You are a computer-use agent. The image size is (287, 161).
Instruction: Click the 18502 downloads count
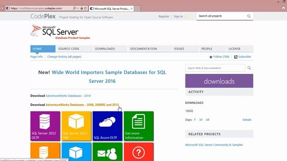[189, 111]
